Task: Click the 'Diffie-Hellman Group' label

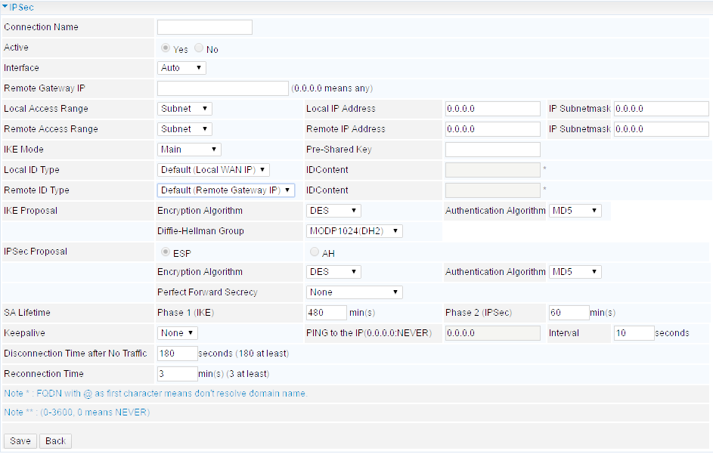Action: (x=200, y=231)
